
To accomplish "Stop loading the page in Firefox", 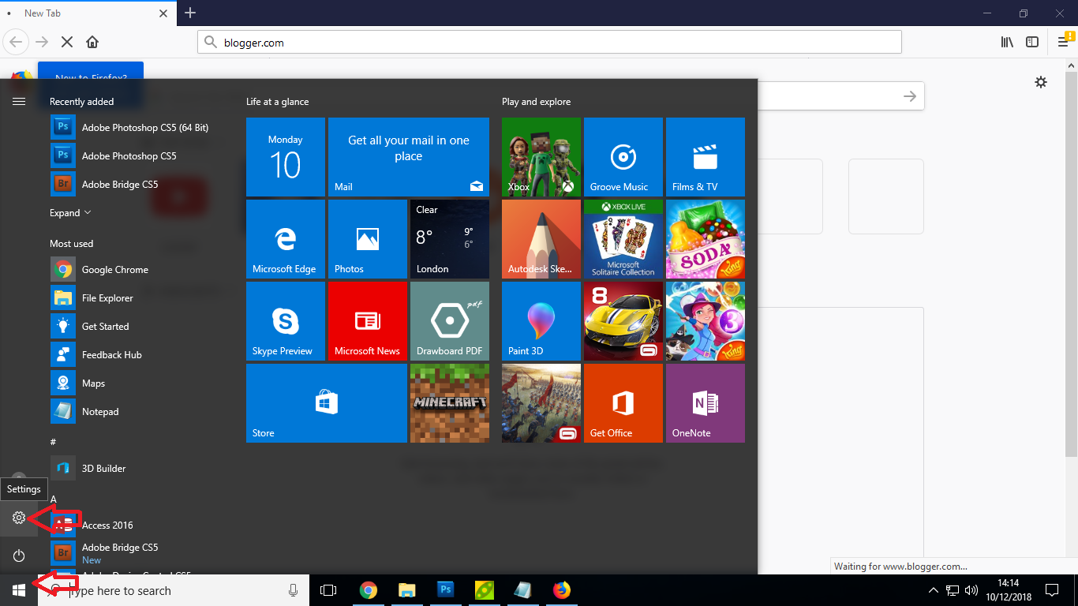I will click(66, 42).
